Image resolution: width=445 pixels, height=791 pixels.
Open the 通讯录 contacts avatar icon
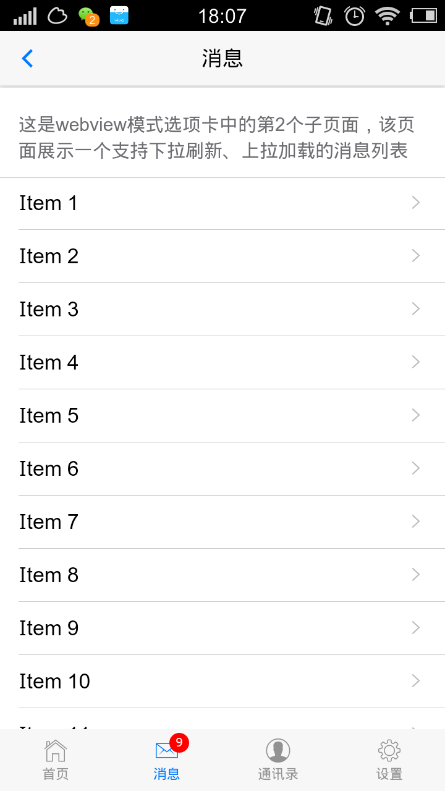[x=278, y=751]
